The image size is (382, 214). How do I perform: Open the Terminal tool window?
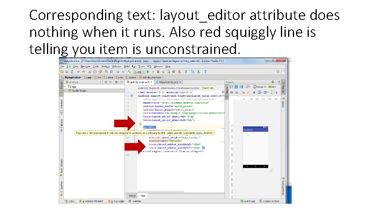click(135, 201)
